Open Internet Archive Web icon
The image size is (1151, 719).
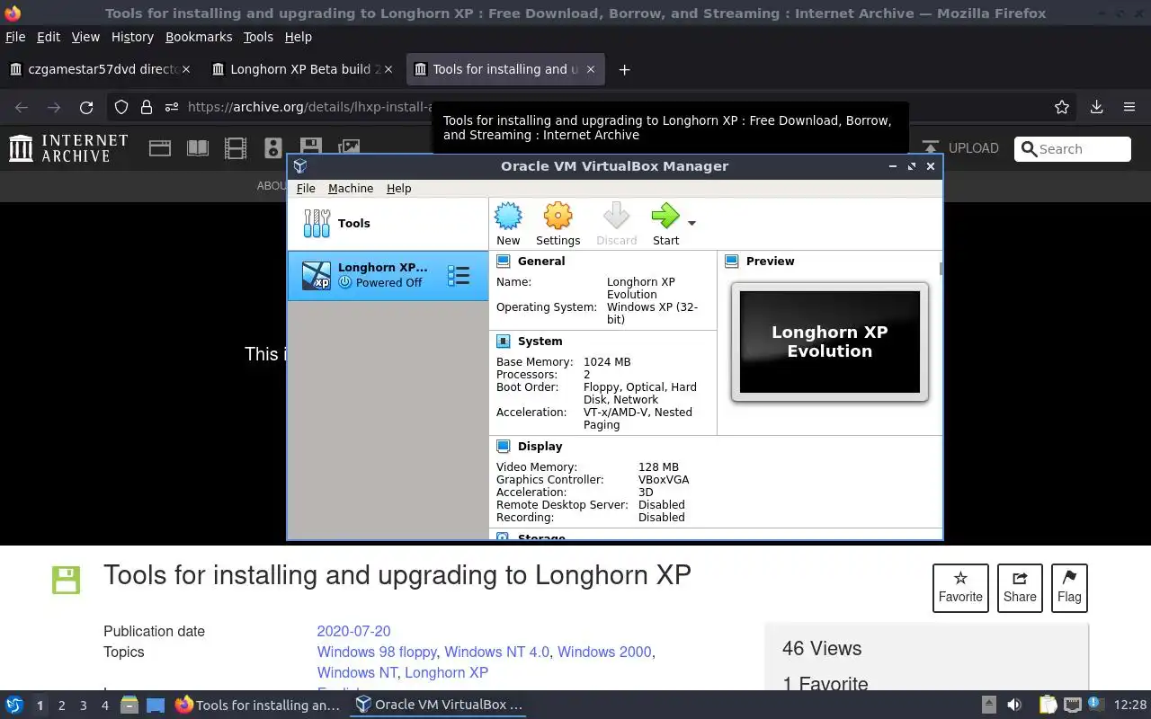click(160, 148)
